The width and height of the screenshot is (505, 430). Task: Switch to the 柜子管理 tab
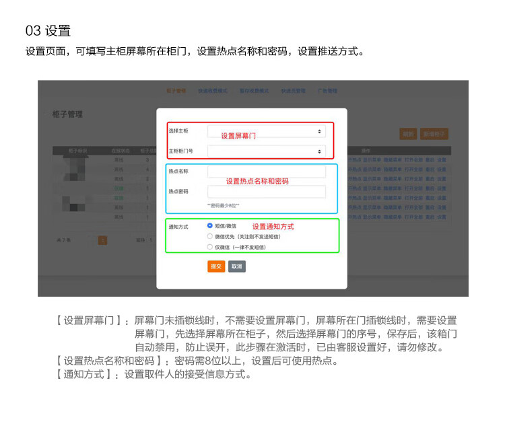176,91
